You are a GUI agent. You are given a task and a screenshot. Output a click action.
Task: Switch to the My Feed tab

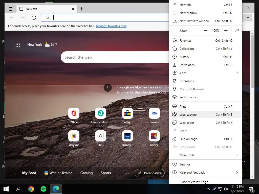[x=29, y=173]
